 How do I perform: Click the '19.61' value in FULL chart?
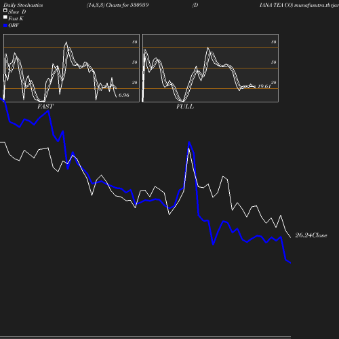(x=264, y=86)
